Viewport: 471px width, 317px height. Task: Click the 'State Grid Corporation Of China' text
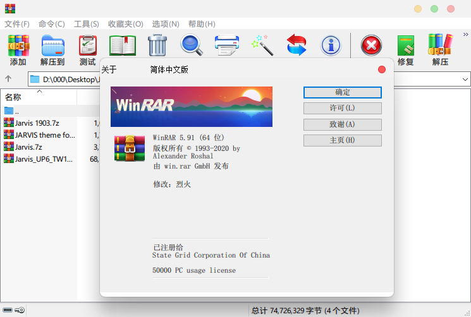(211, 255)
